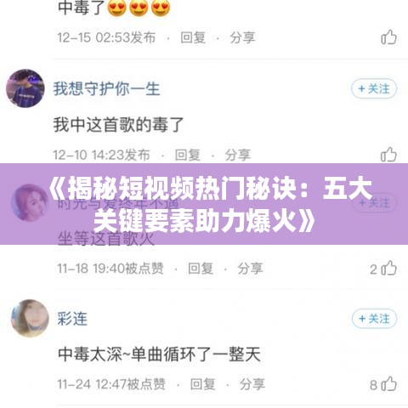The height and width of the screenshot is (408, 408).
Task: Open profile via username 彩连
Action: pos(72,319)
